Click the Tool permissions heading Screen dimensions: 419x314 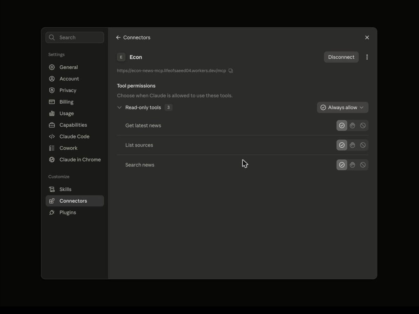[x=136, y=86]
